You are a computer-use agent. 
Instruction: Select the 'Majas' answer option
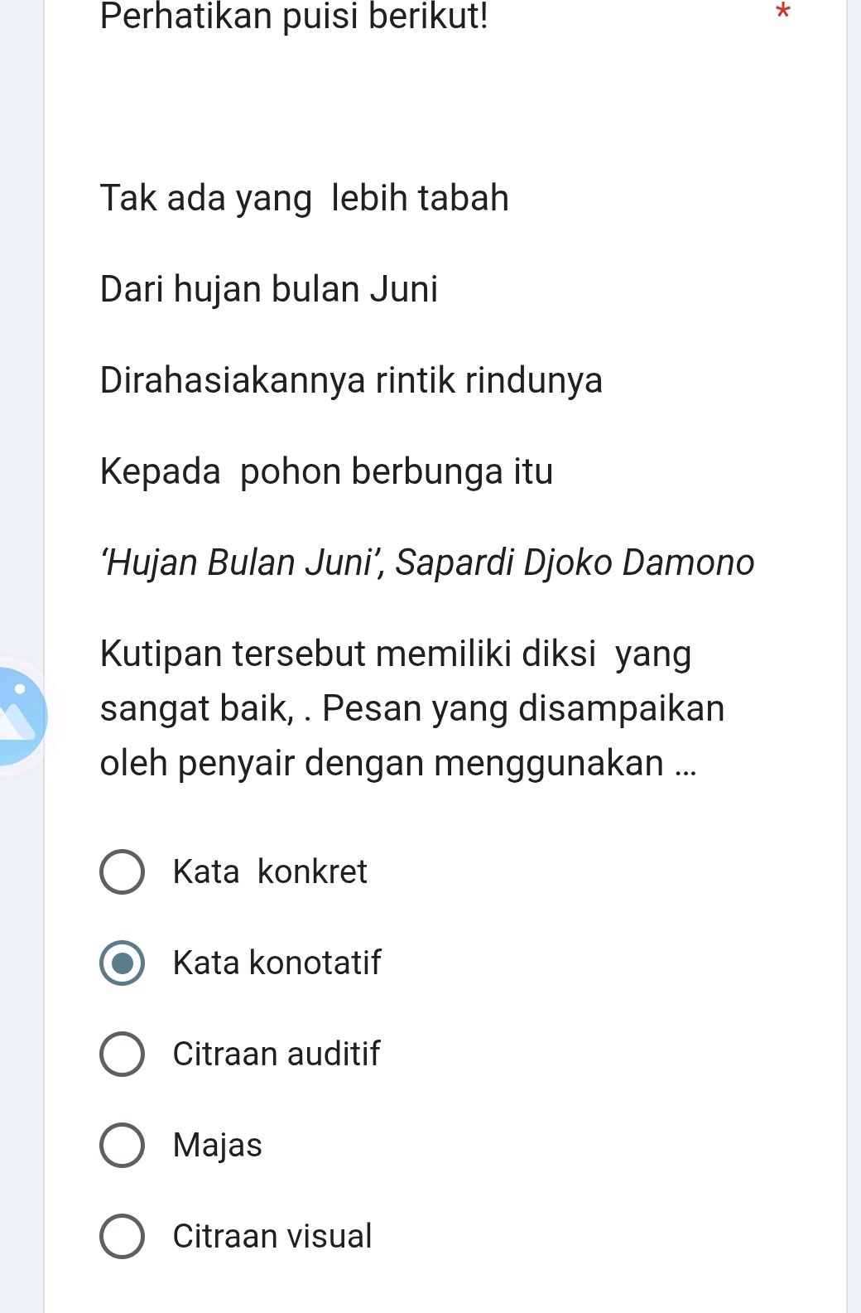pyautogui.click(x=121, y=1145)
